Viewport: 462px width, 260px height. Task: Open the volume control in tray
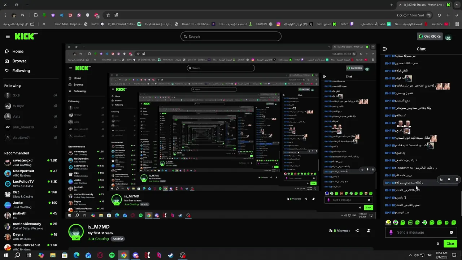pyautogui.click(x=417, y=255)
